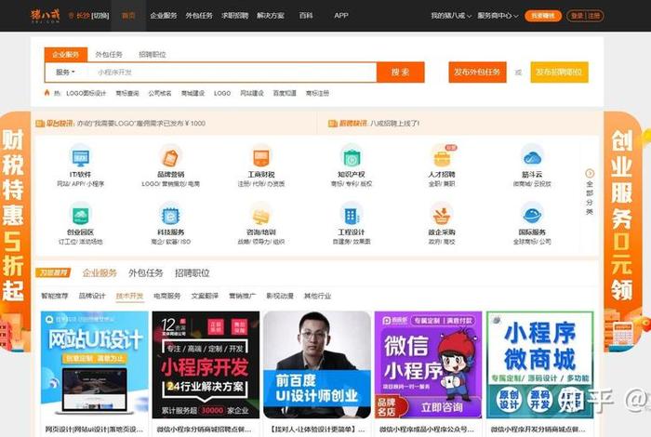The image size is (651, 437).
Task: Click the 平台快讯 announcement icon
Action: (40, 124)
